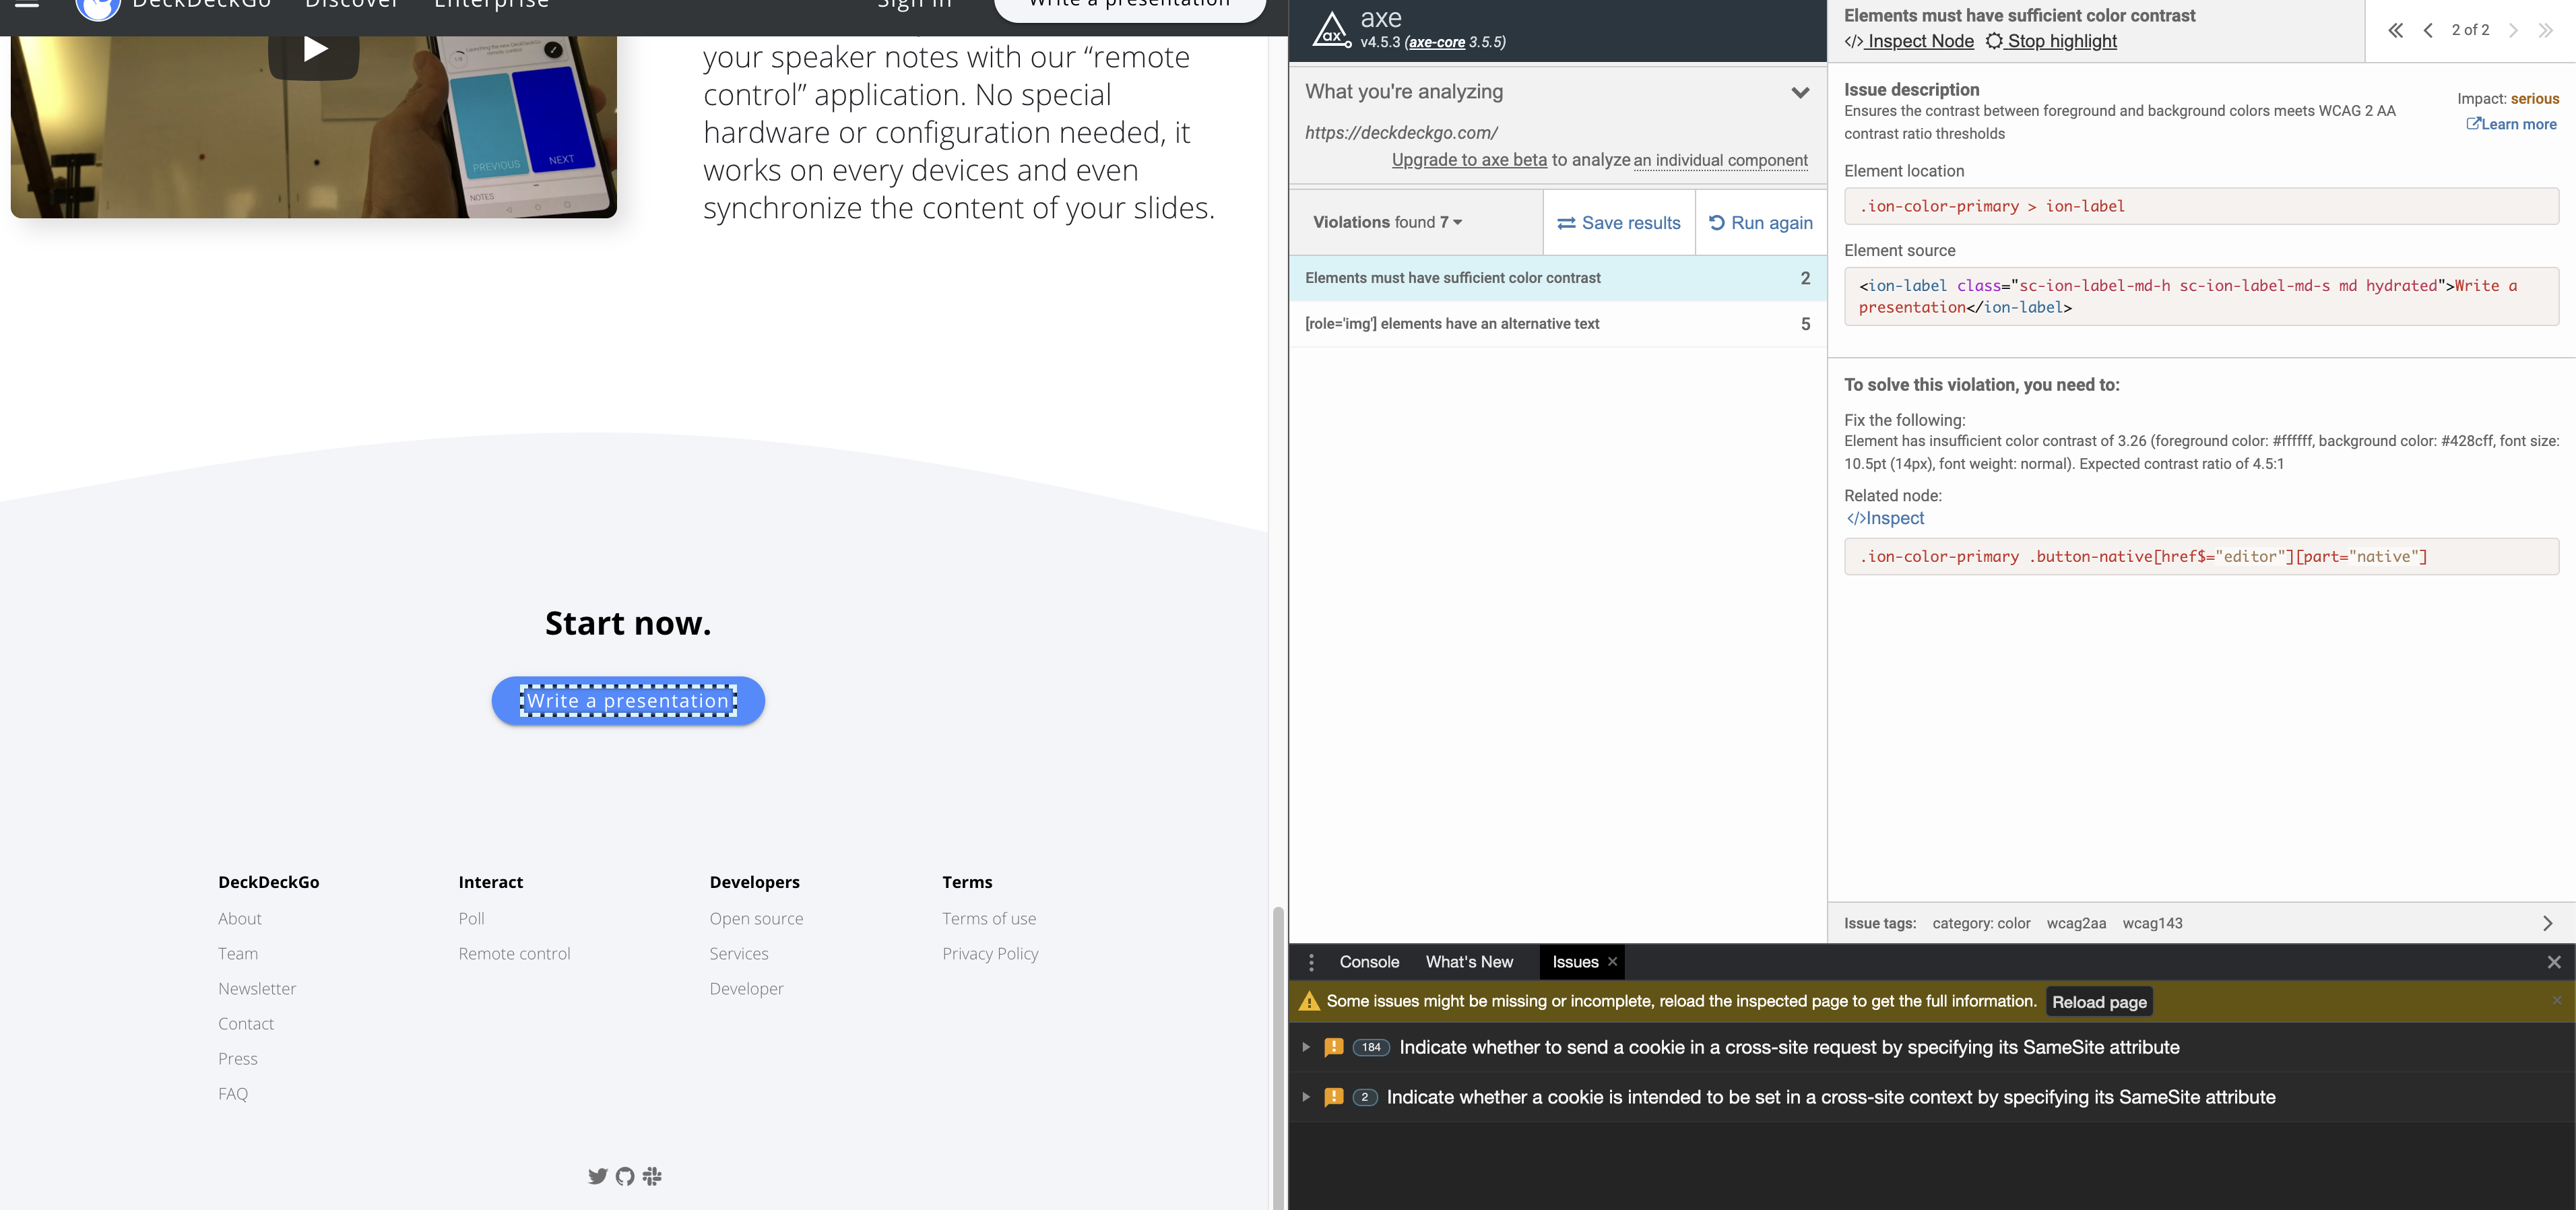Open the Violations found 7 dropdown
The image size is (2576, 1210).
(1388, 222)
